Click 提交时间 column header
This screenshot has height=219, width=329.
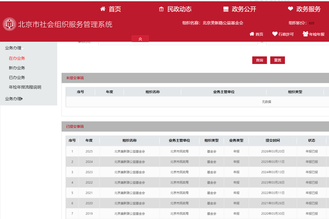tap(273, 140)
